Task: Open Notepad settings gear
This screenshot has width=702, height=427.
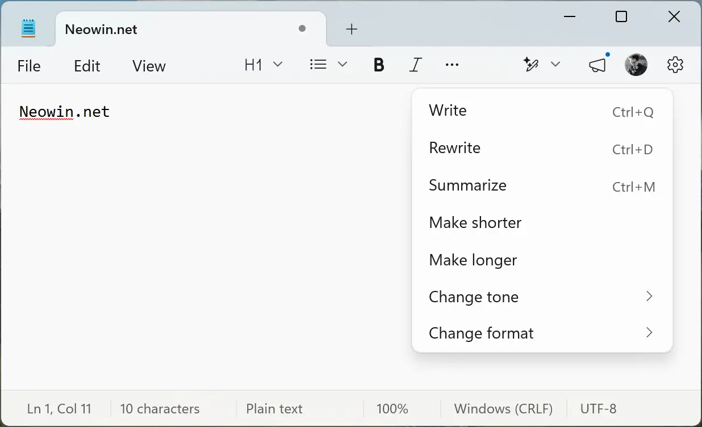Action: [x=675, y=65]
